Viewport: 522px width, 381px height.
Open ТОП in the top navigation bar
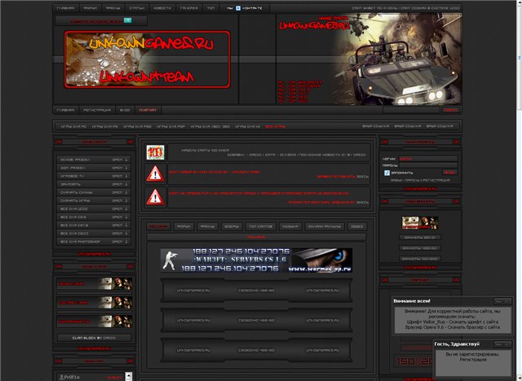(210, 8)
